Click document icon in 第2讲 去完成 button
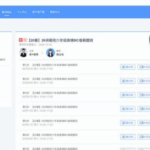The height and width of the screenshot is (150, 150). [141, 81]
